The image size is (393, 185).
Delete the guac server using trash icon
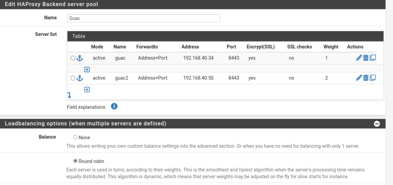coord(366,58)
